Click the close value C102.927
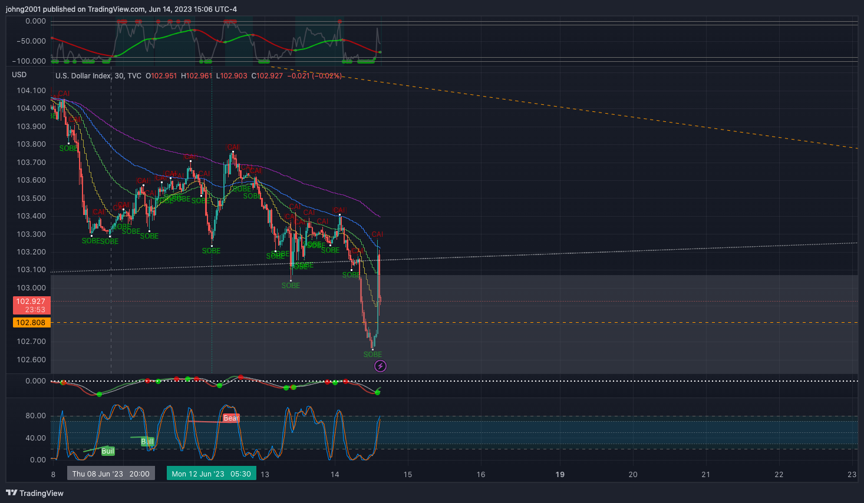 point(268,76)
